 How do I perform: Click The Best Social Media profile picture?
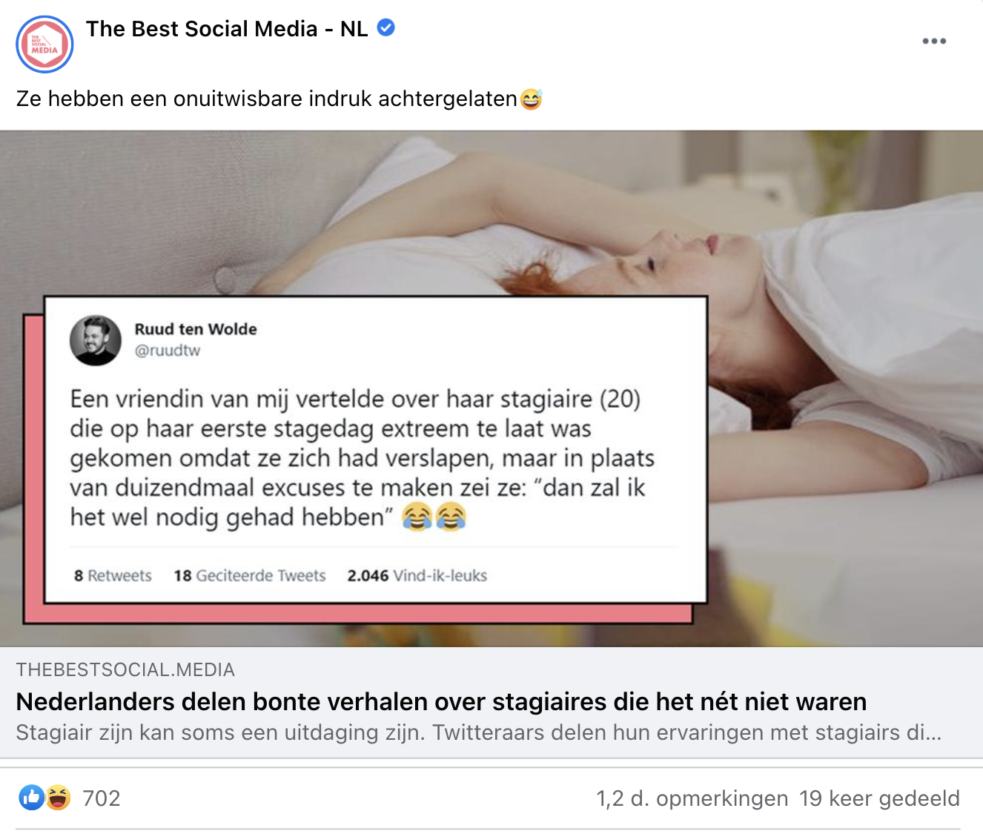tap(44, 44)
